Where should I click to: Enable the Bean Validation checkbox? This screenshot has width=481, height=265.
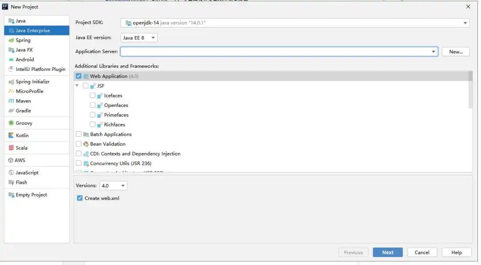[x=78, y=144]
